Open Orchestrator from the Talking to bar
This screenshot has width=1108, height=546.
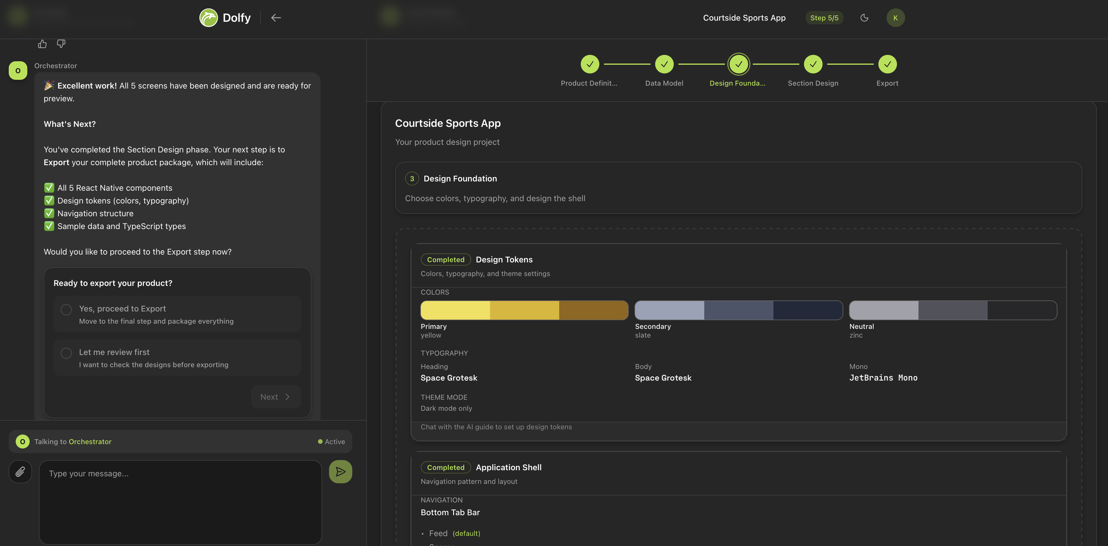coord(90,441)
